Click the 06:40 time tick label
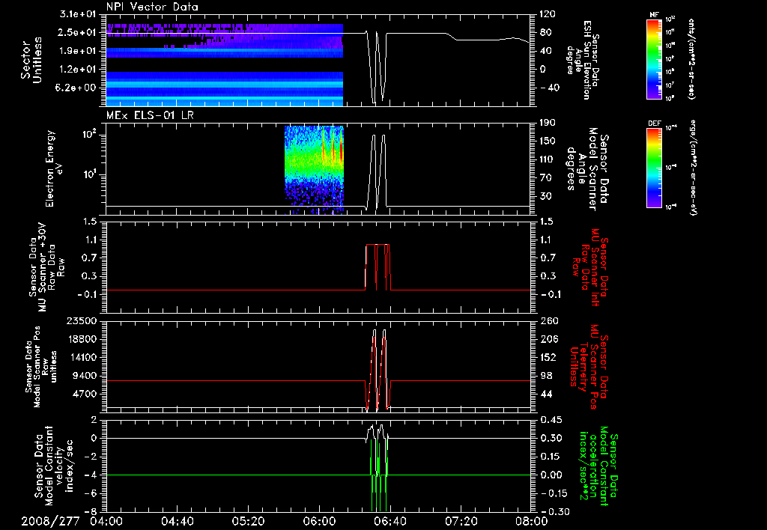This screenshot has height=530, width=767. click(389, 521)
